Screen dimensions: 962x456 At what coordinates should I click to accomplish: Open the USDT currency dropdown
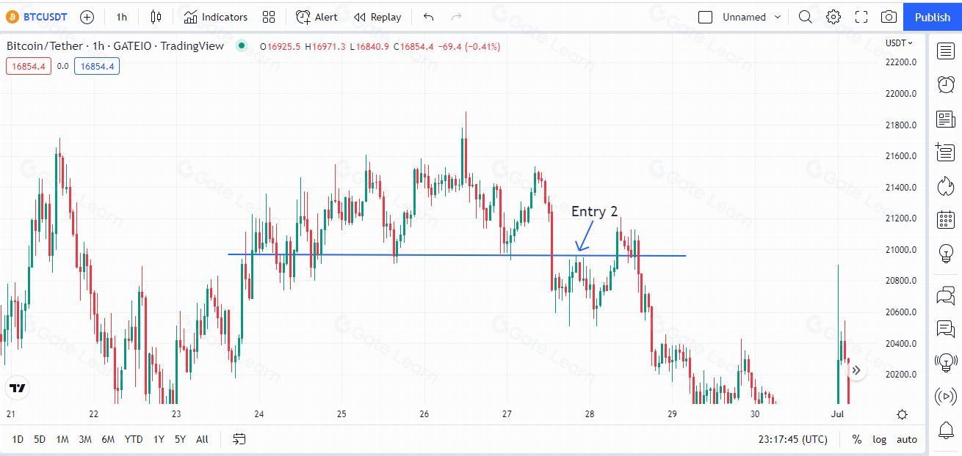click(899, 43)
